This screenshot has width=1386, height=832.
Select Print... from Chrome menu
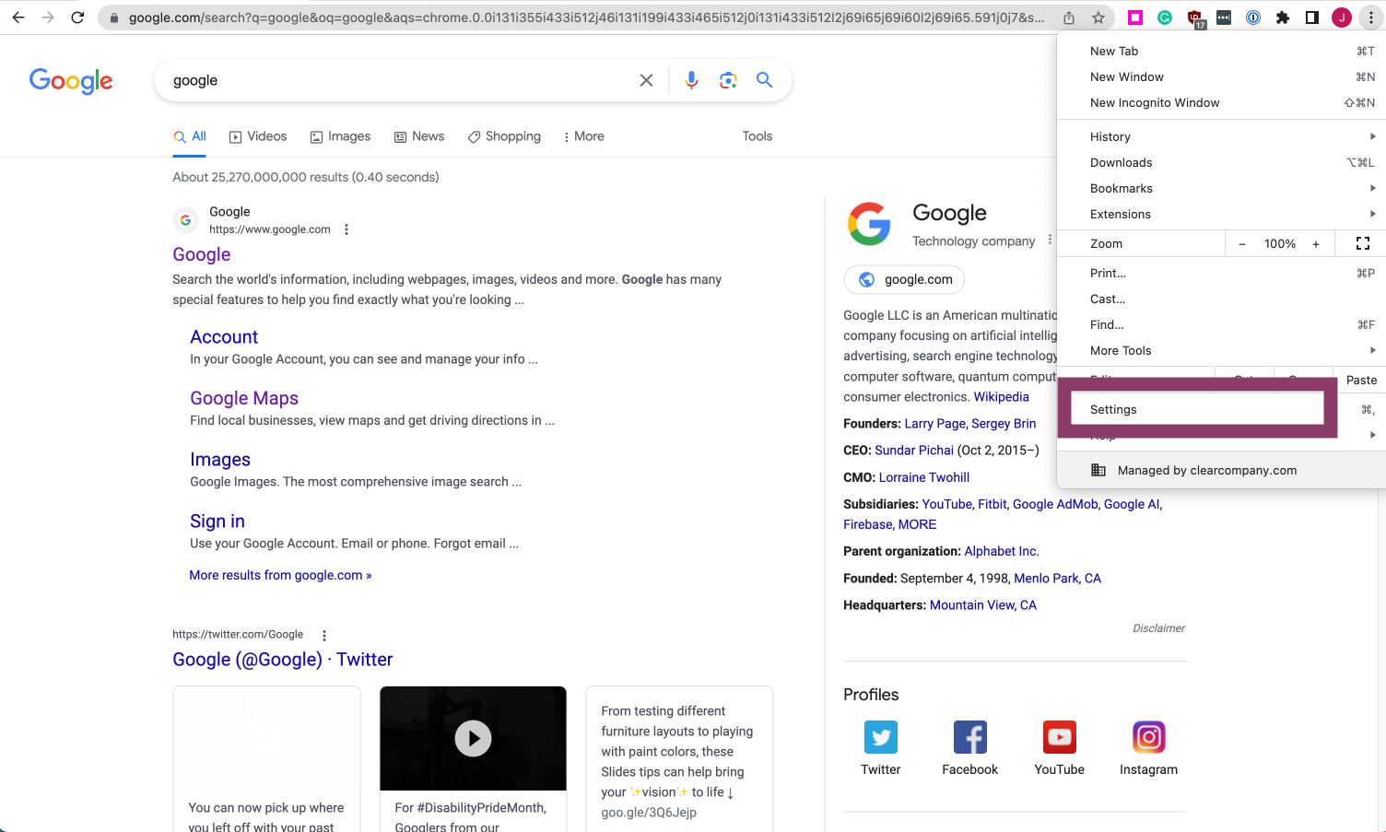pos(1221,273)
